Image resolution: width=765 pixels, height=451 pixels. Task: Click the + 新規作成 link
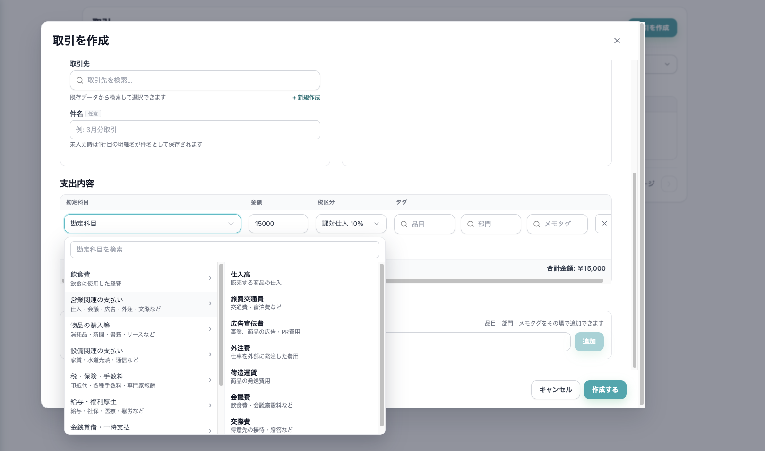tap(306, 97)
